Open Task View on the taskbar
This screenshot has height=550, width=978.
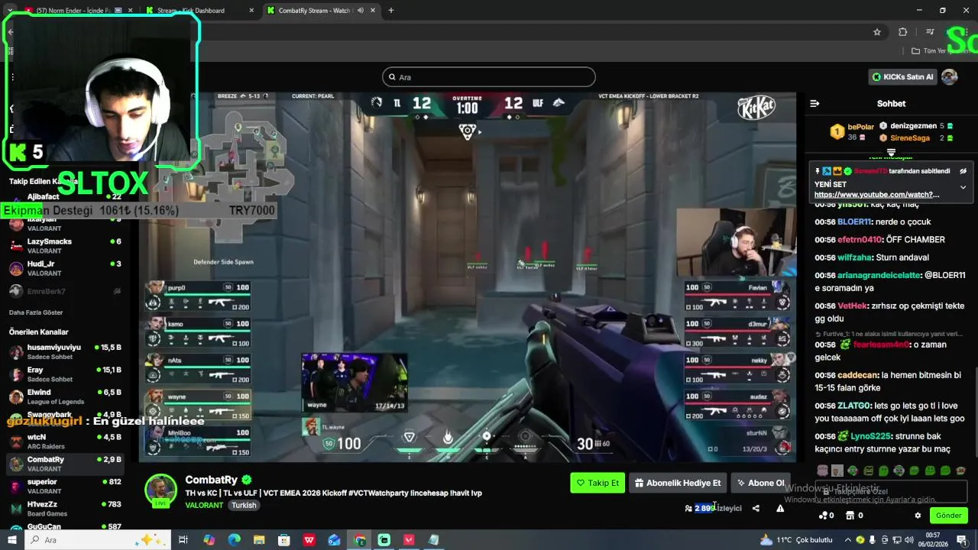point(183,540)
